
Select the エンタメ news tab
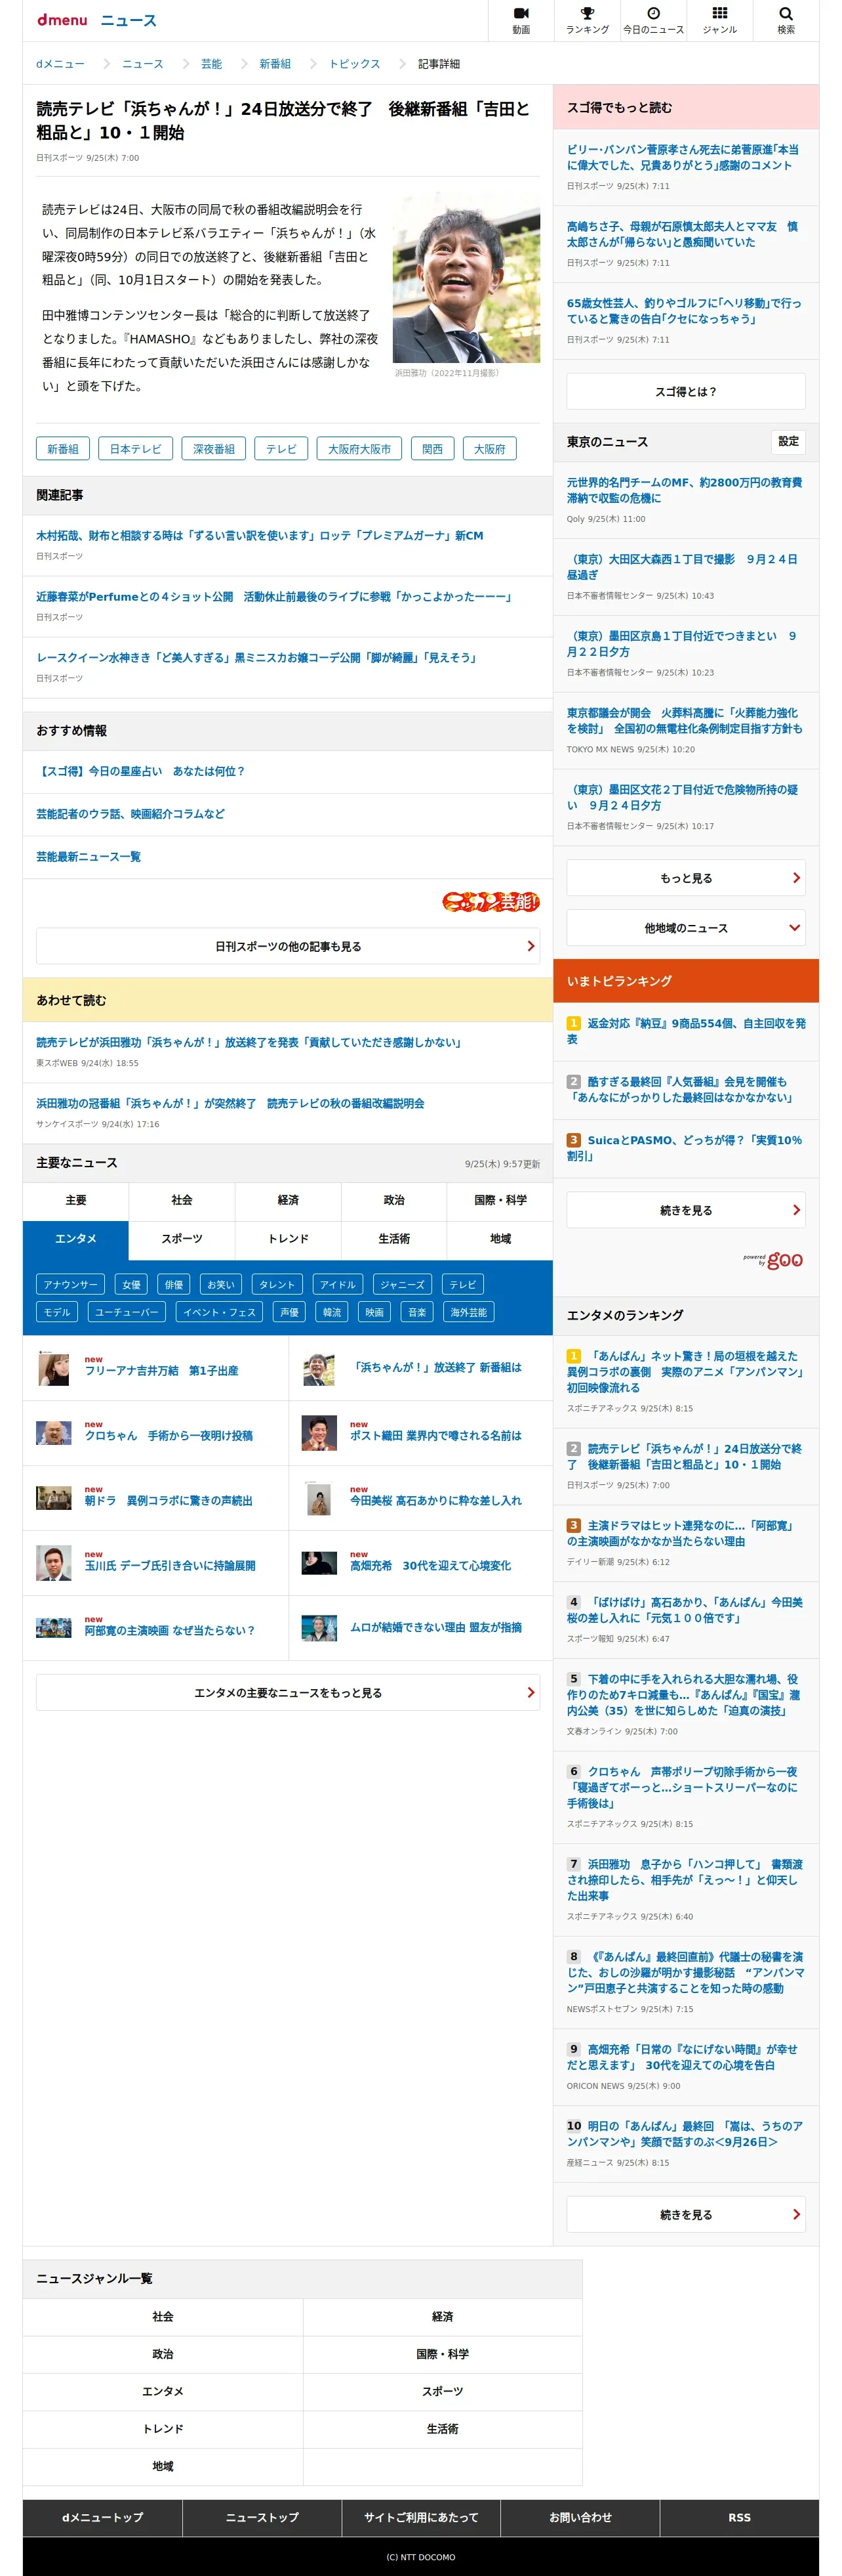(76, 1239)
